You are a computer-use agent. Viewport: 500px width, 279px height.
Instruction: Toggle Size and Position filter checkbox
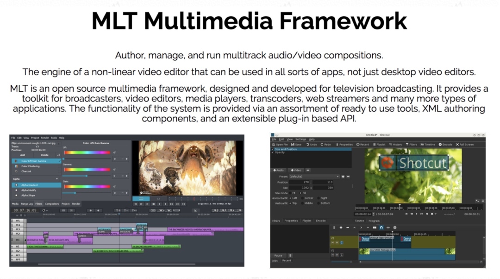273,149
